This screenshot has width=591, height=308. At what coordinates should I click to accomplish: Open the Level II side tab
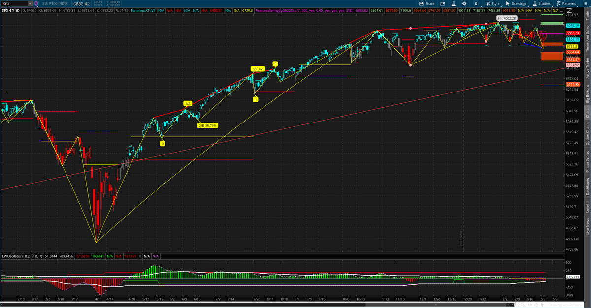click(587, 207)
